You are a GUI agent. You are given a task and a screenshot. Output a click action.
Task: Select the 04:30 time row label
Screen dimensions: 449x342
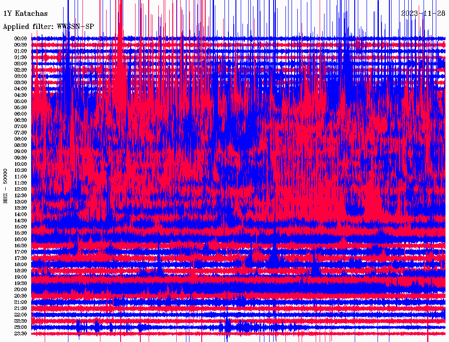(x=21, y=95)
